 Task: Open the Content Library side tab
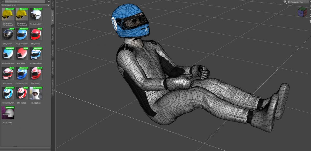53,34
